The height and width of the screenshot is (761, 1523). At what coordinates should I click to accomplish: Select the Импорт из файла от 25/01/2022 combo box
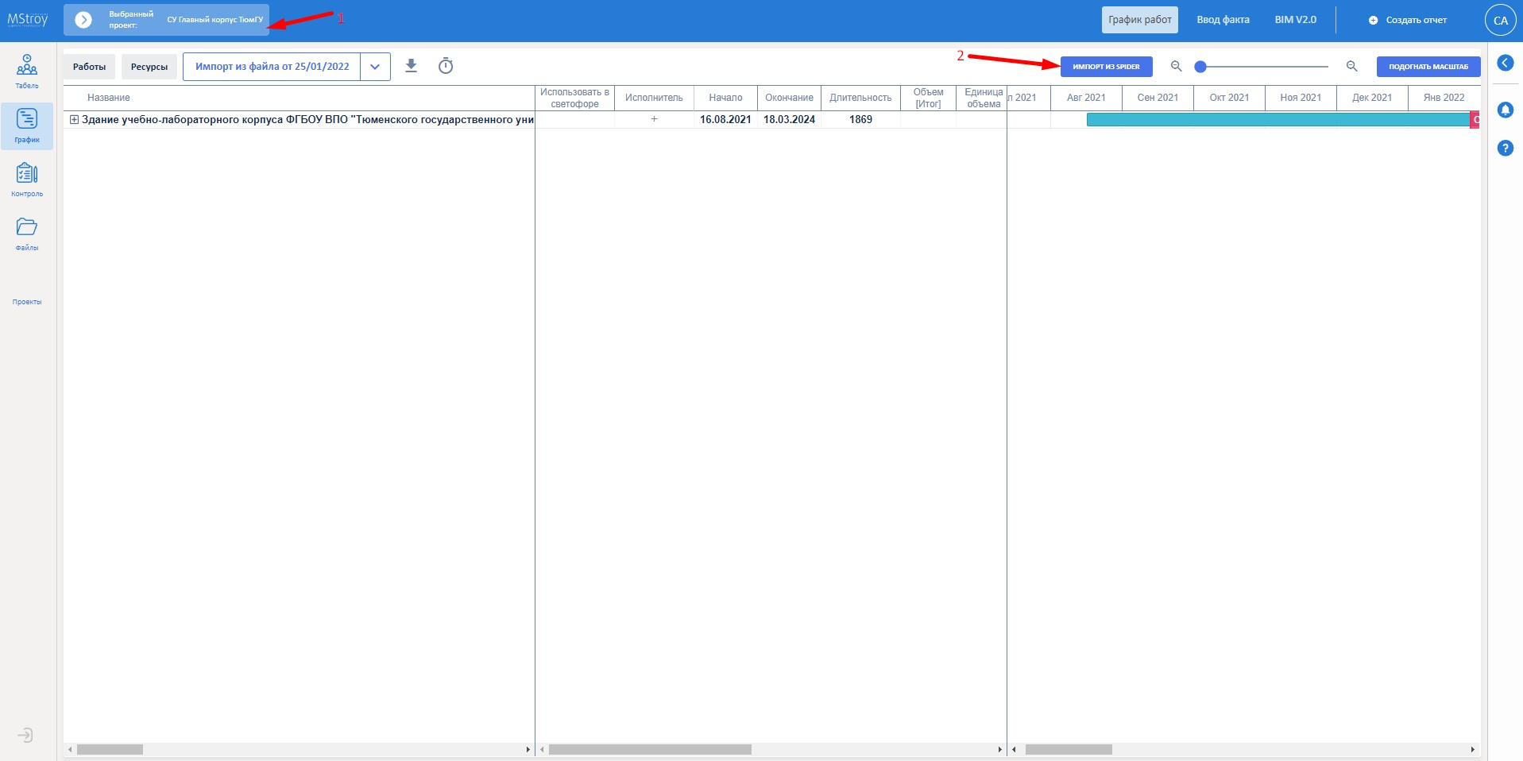click(x=272, y=67)
